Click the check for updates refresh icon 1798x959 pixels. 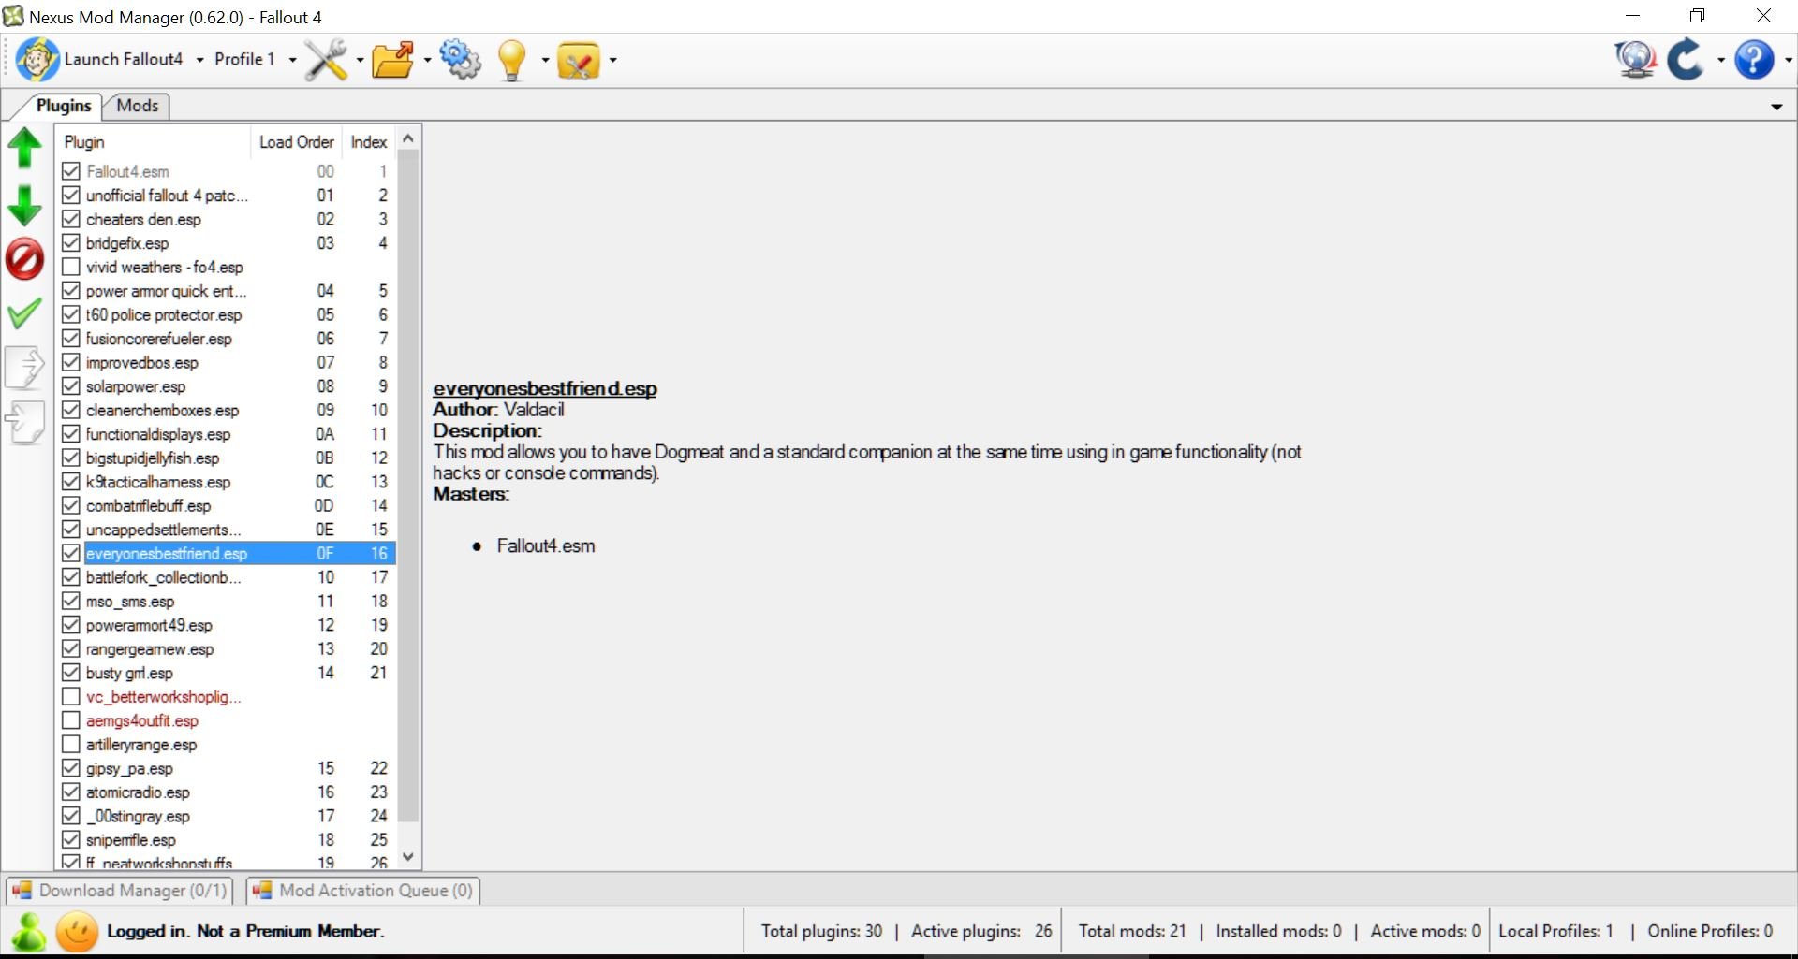[x=1687, y=60]
